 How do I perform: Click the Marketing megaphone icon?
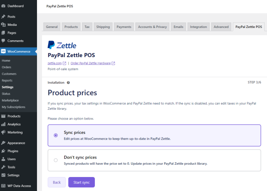tap(3, 132)
